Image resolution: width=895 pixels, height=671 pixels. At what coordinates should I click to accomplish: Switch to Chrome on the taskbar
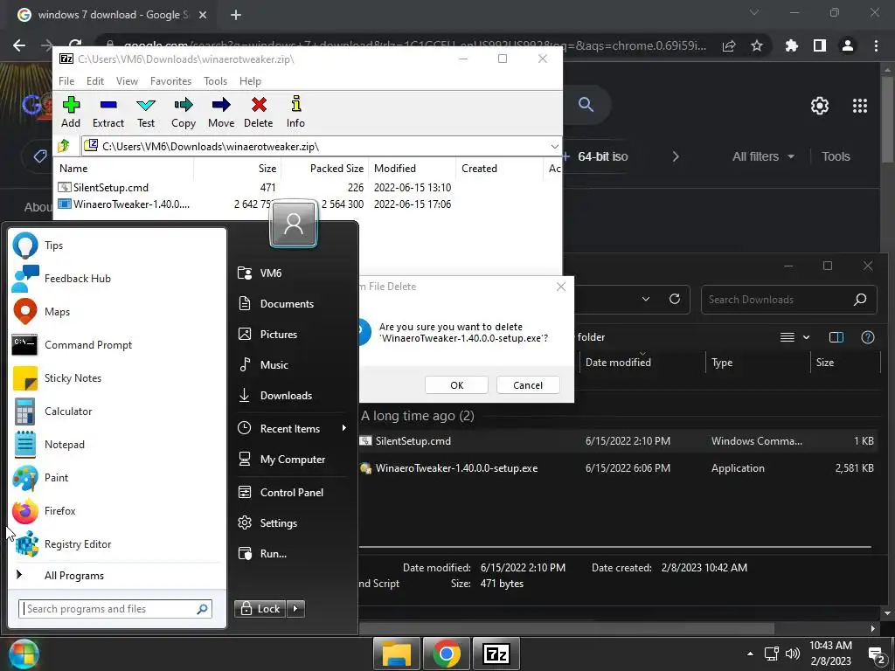(x=447, y=654)
